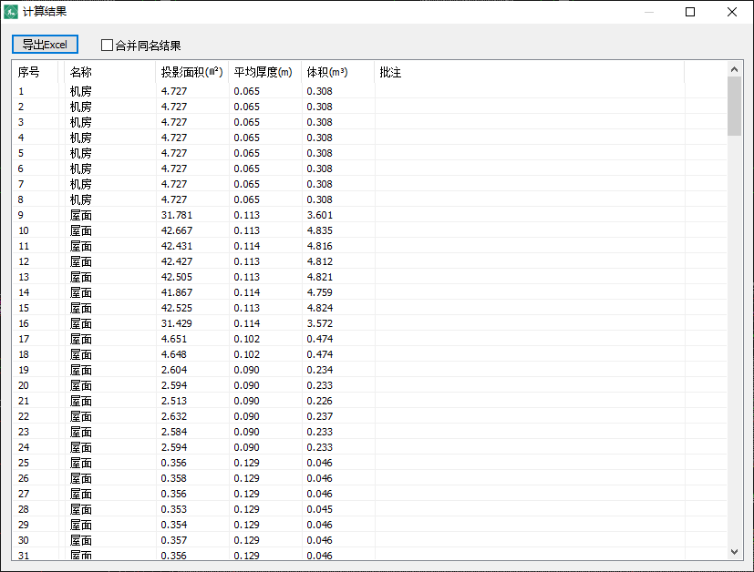Viewport: 754px width, 572px height.
Task: Click the 批注 column header
Action: (390, 72)
